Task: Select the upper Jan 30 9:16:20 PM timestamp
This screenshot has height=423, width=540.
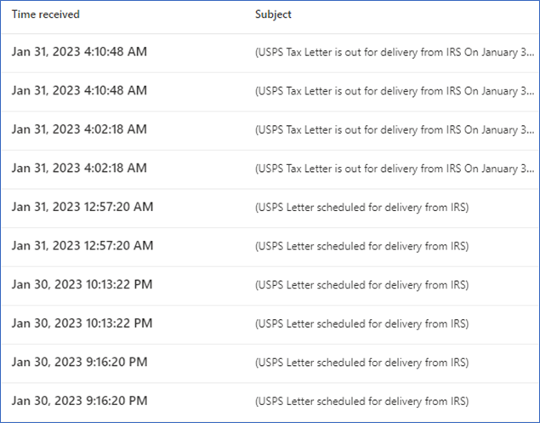Action: click(x=80, y=362)
